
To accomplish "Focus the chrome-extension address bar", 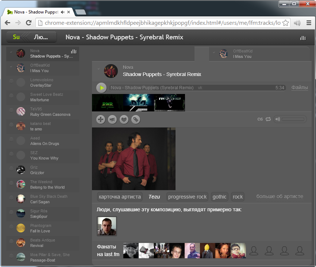I will click(162, 23).
